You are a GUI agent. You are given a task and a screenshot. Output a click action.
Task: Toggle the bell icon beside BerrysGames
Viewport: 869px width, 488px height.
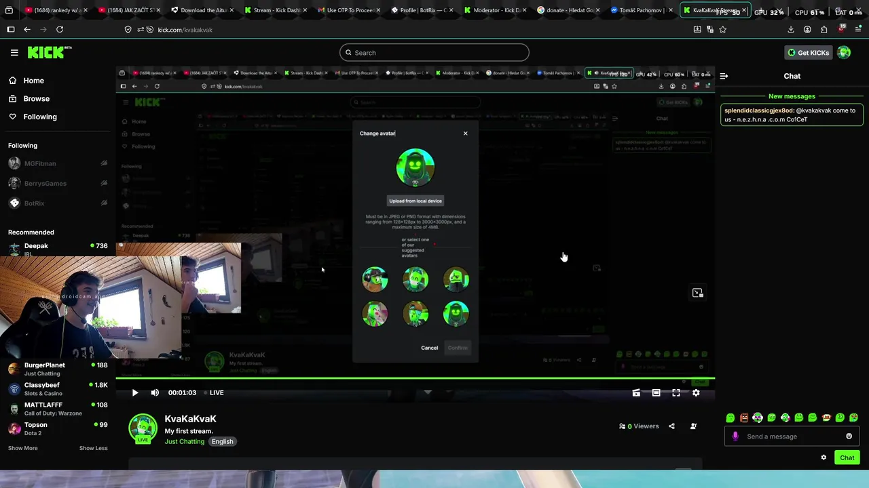point(104,183)
